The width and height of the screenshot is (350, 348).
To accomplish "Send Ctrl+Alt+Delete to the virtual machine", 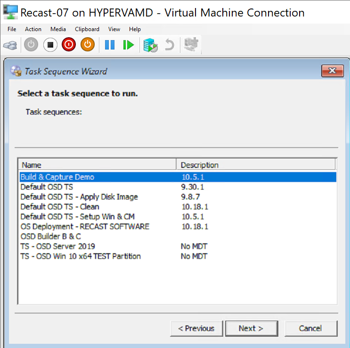I will tap(10, 45).
